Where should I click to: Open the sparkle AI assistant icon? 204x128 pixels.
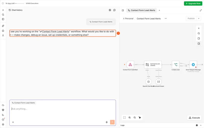click(3, 26)
